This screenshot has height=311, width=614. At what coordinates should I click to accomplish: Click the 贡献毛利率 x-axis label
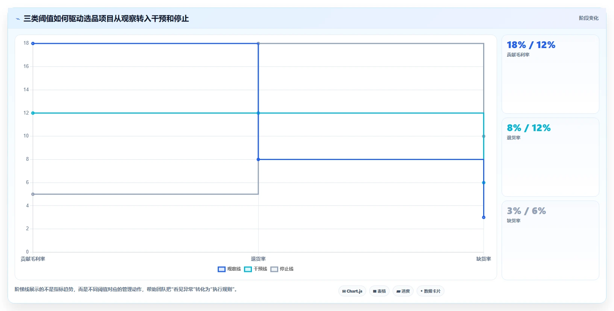(x=33, y=259)
